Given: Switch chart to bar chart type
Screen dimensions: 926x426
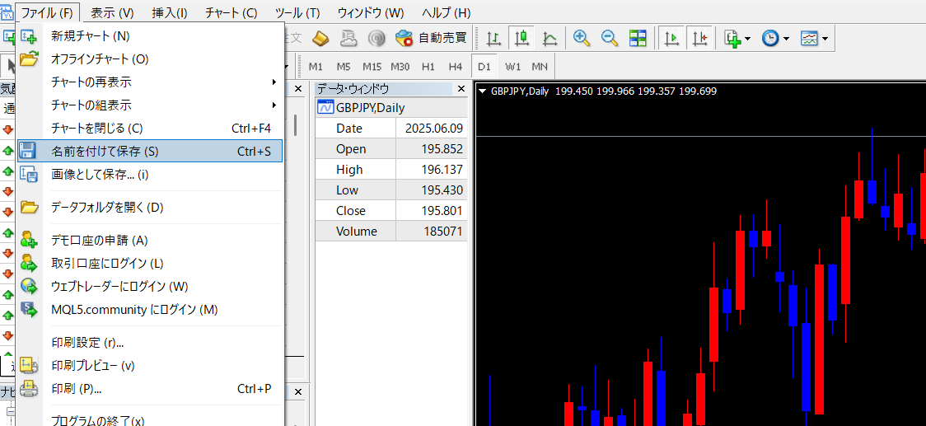Looking at the screenshot, I should [493, 39].
